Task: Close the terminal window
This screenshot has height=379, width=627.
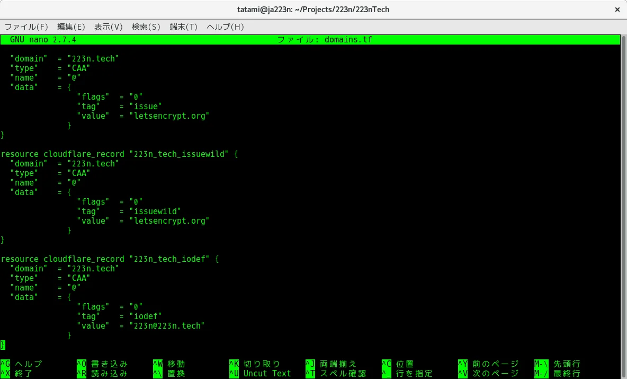Action: [617, 10]
